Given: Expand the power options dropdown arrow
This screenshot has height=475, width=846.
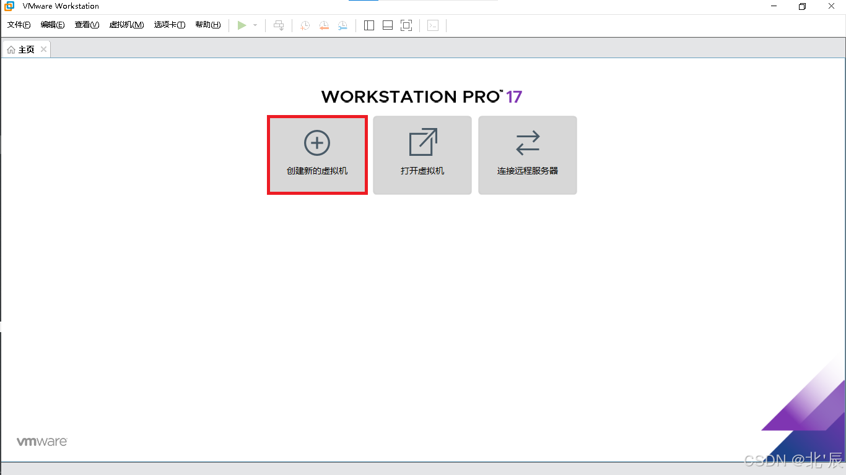Looking at the screenshot, I should (255, 25).
